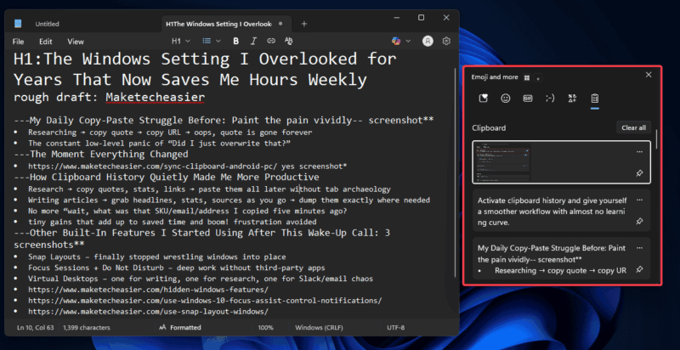This screenshot has height=350, width=680.
Task: Select the smiley Emoji section icon
Action: coord(505,99)
